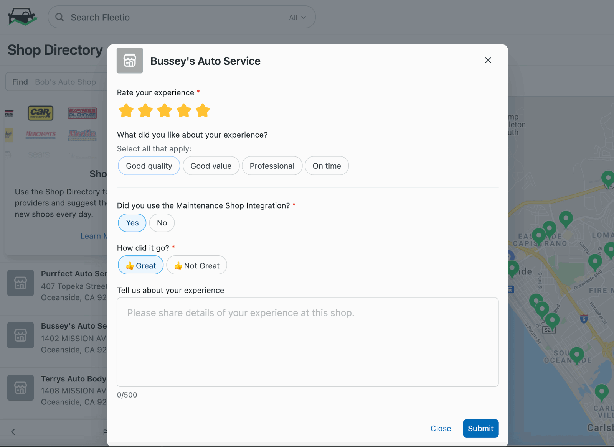Click the Fleetio car logo

coord(22,17)
